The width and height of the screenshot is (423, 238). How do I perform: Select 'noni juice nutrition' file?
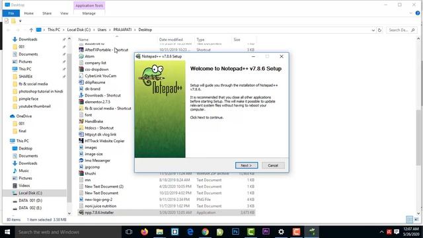100,206
